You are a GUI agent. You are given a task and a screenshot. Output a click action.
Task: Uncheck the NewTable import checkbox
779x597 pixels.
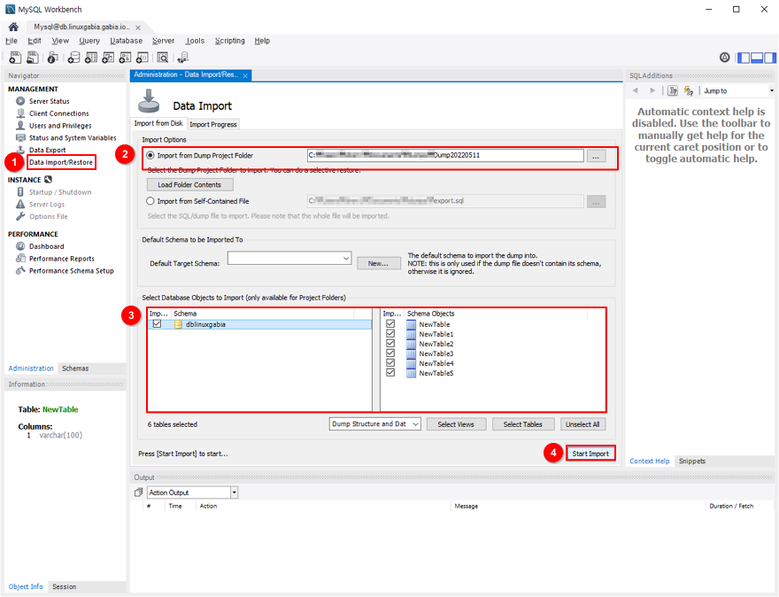390,324
